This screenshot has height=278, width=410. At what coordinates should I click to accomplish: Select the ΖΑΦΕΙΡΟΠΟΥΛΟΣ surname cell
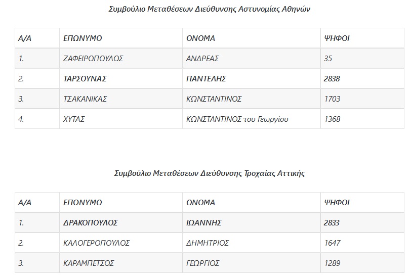tap(93, 59)
